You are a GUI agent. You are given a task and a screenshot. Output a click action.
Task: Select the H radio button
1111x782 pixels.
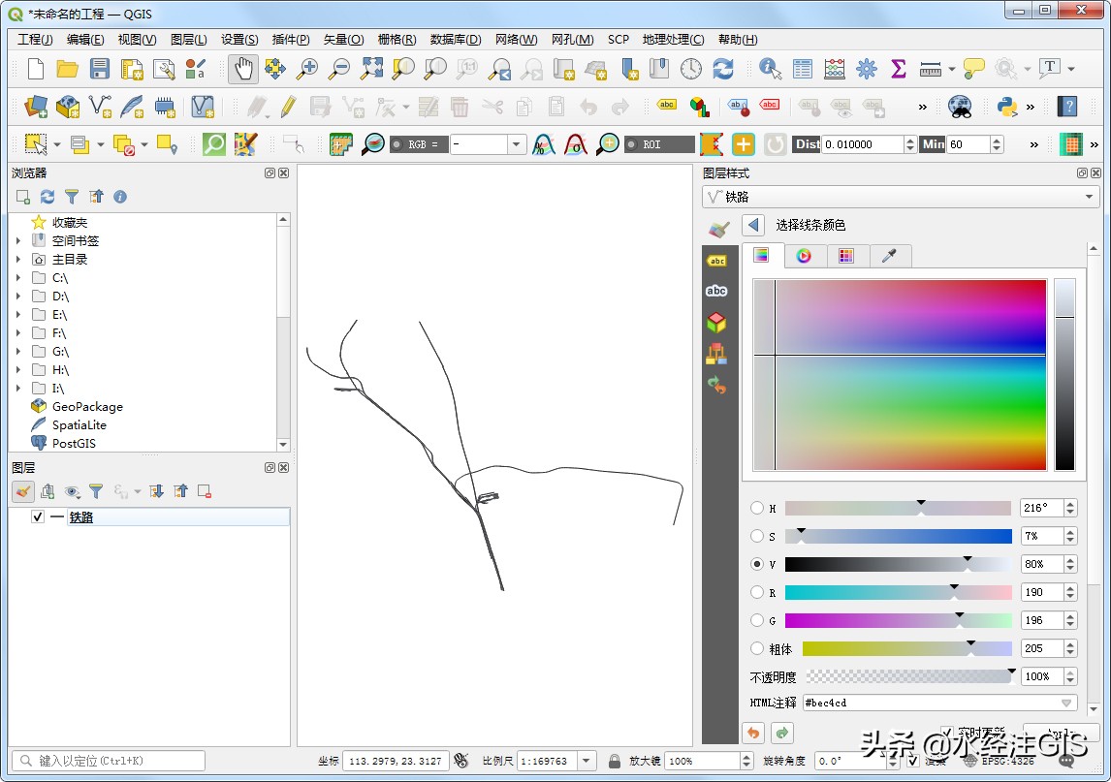(x=755, y=508)
